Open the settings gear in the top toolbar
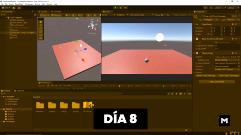This screenshot has width=241, height=135. point(19,8)
